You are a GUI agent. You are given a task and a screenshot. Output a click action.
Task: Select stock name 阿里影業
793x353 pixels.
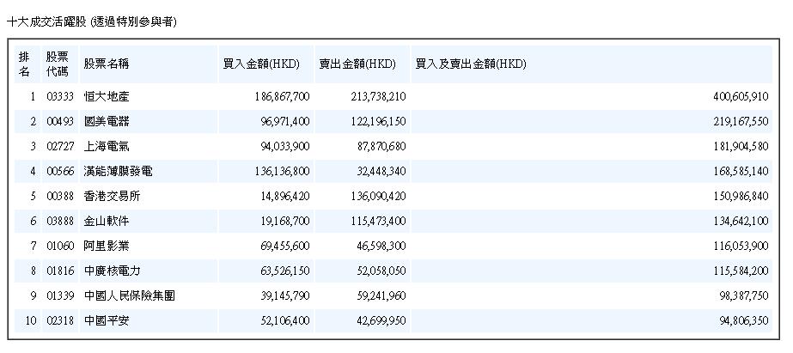click(x=107, y=246)
